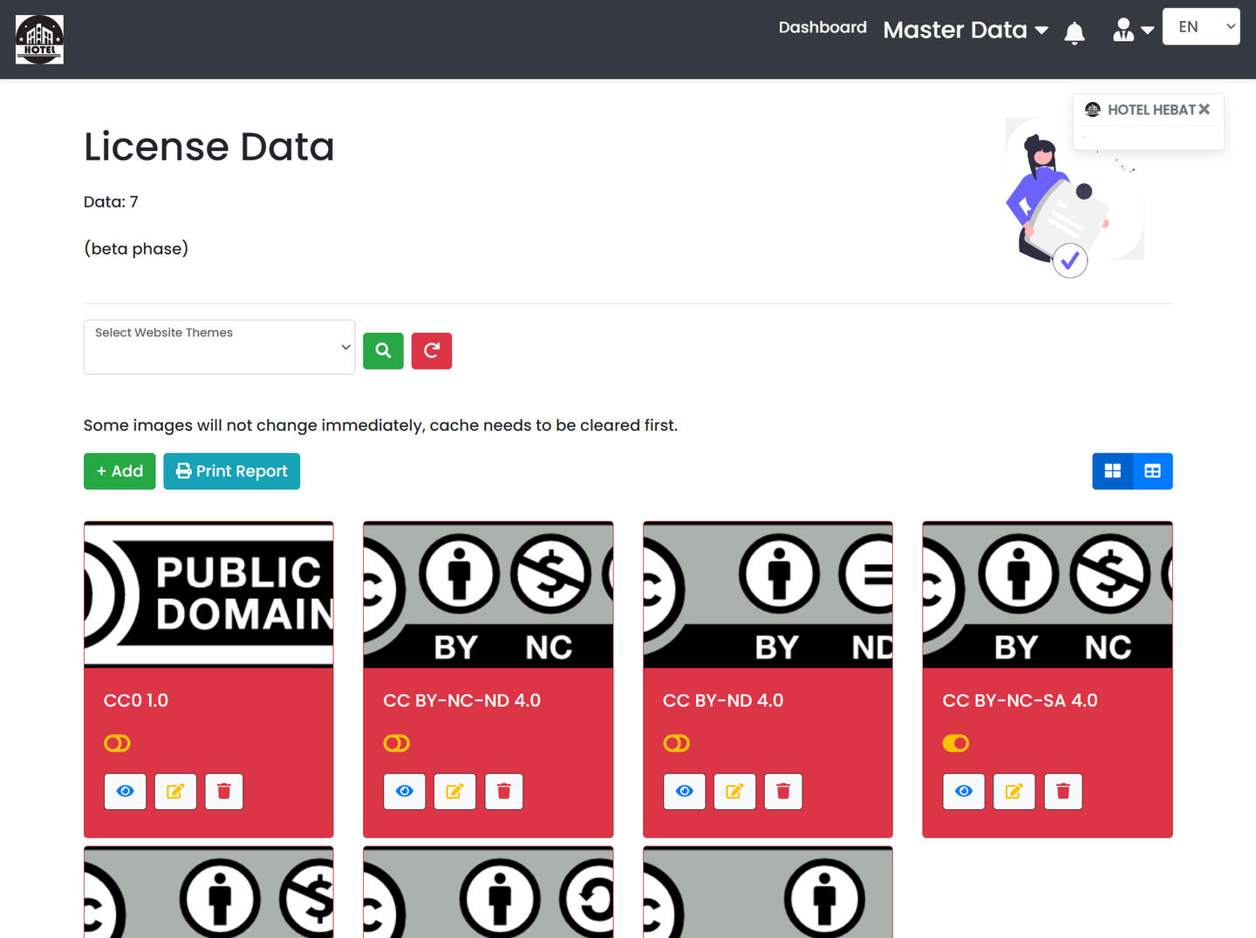Open the Master Data menu

tap(966, 31)
